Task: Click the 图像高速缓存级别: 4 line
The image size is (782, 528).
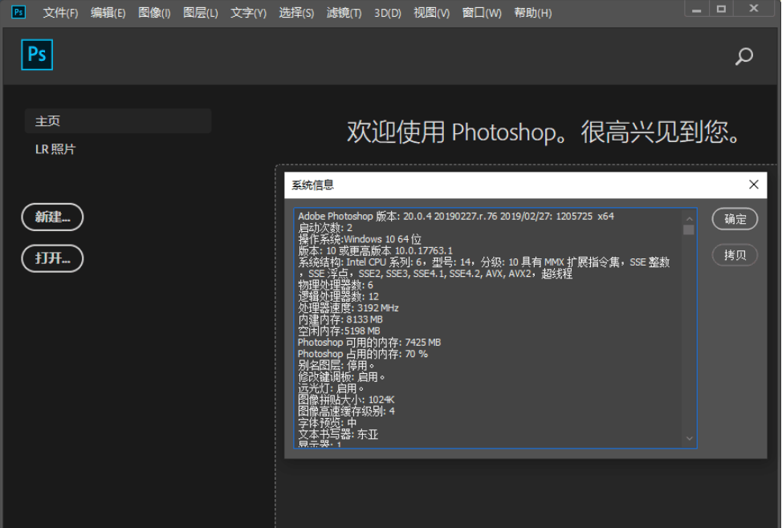Action: (x=346, y=412)
